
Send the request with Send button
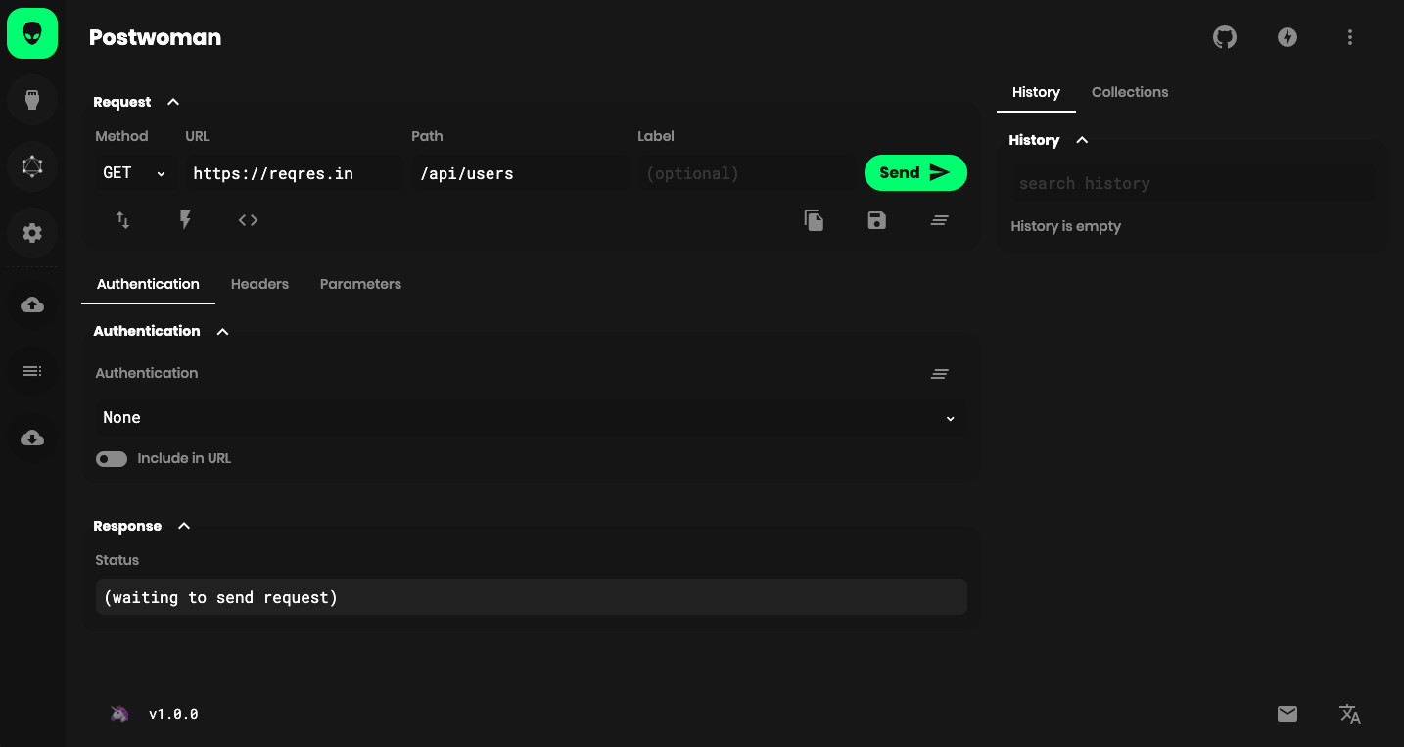click(x=915, y=173)
